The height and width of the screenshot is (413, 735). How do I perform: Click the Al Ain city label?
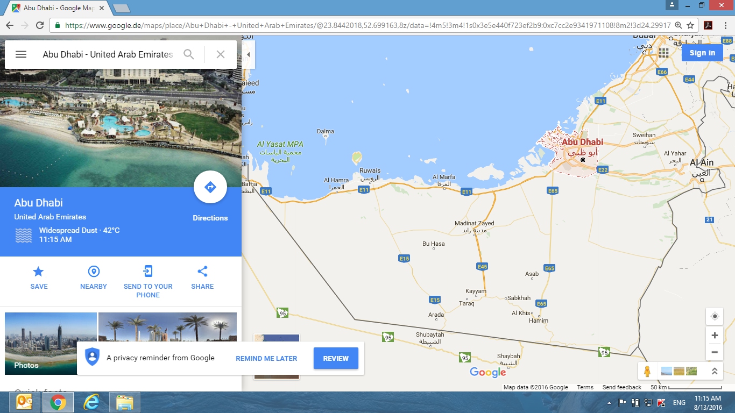click(x=702, y=162)
